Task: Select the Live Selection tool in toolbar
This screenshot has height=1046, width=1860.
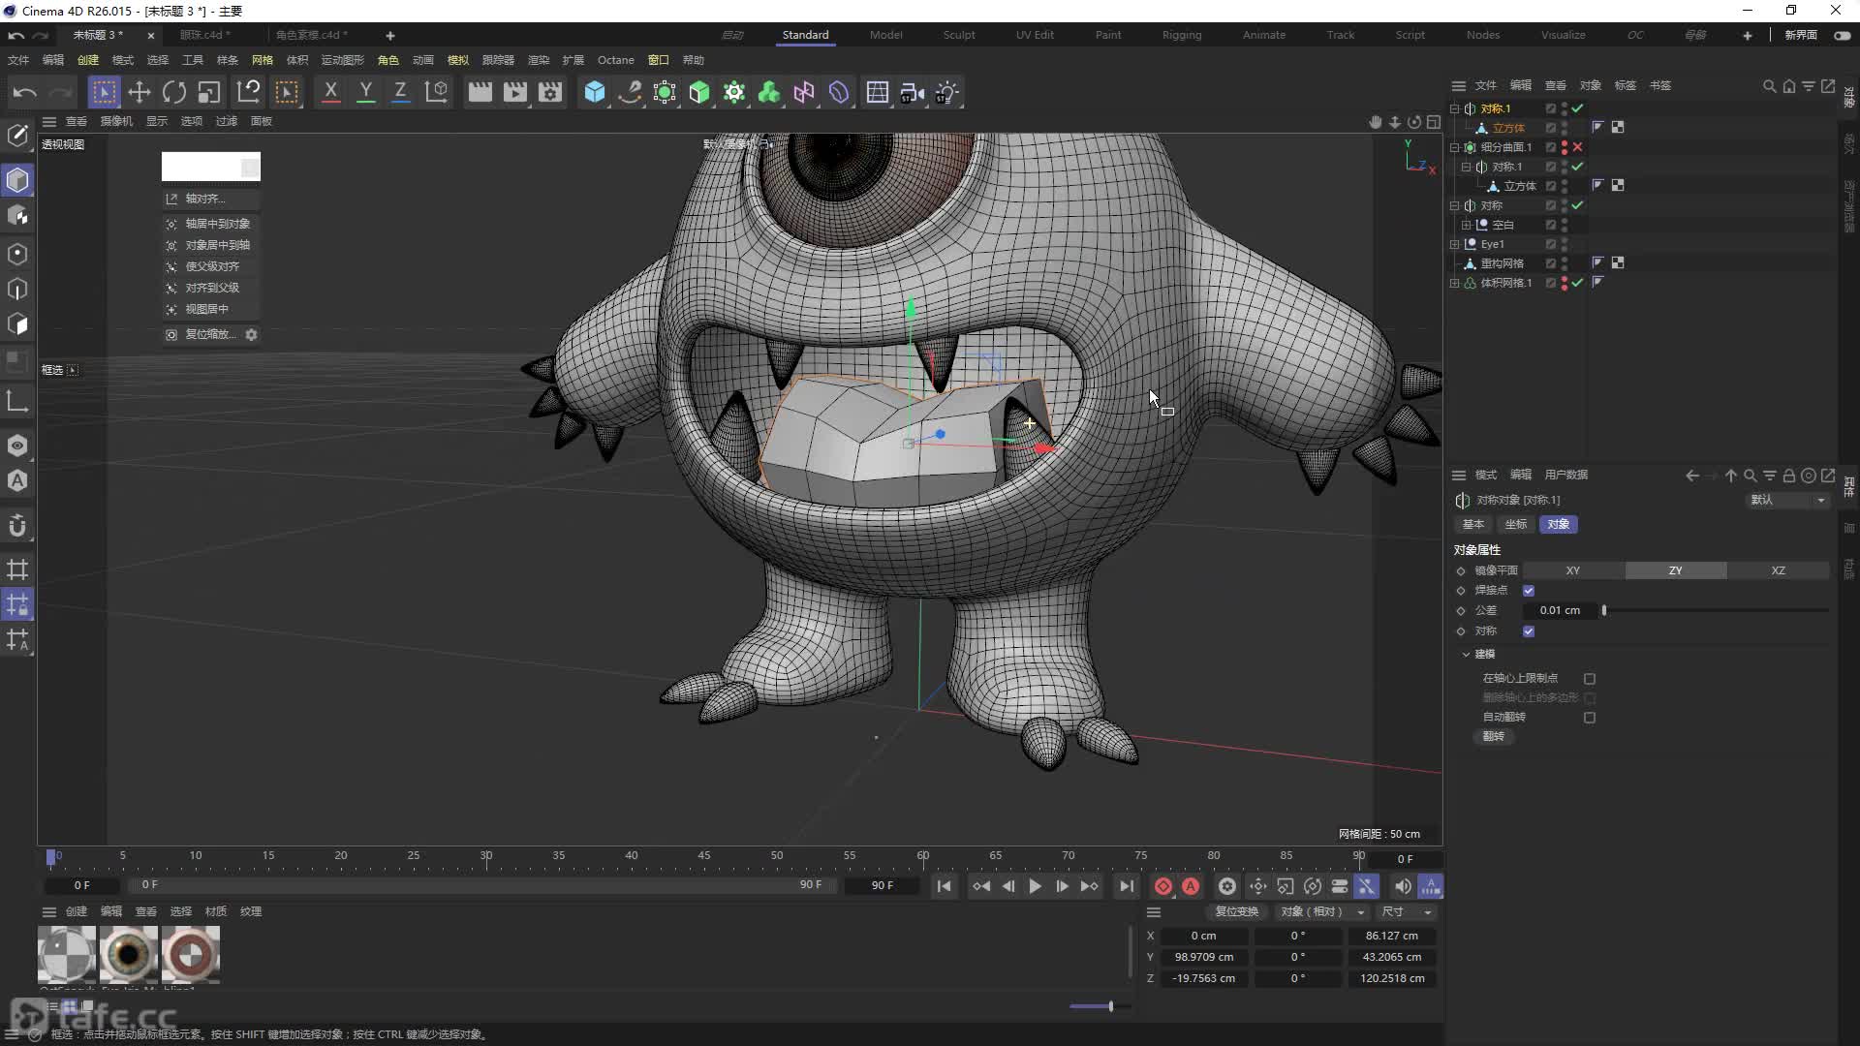Action: 104,92
